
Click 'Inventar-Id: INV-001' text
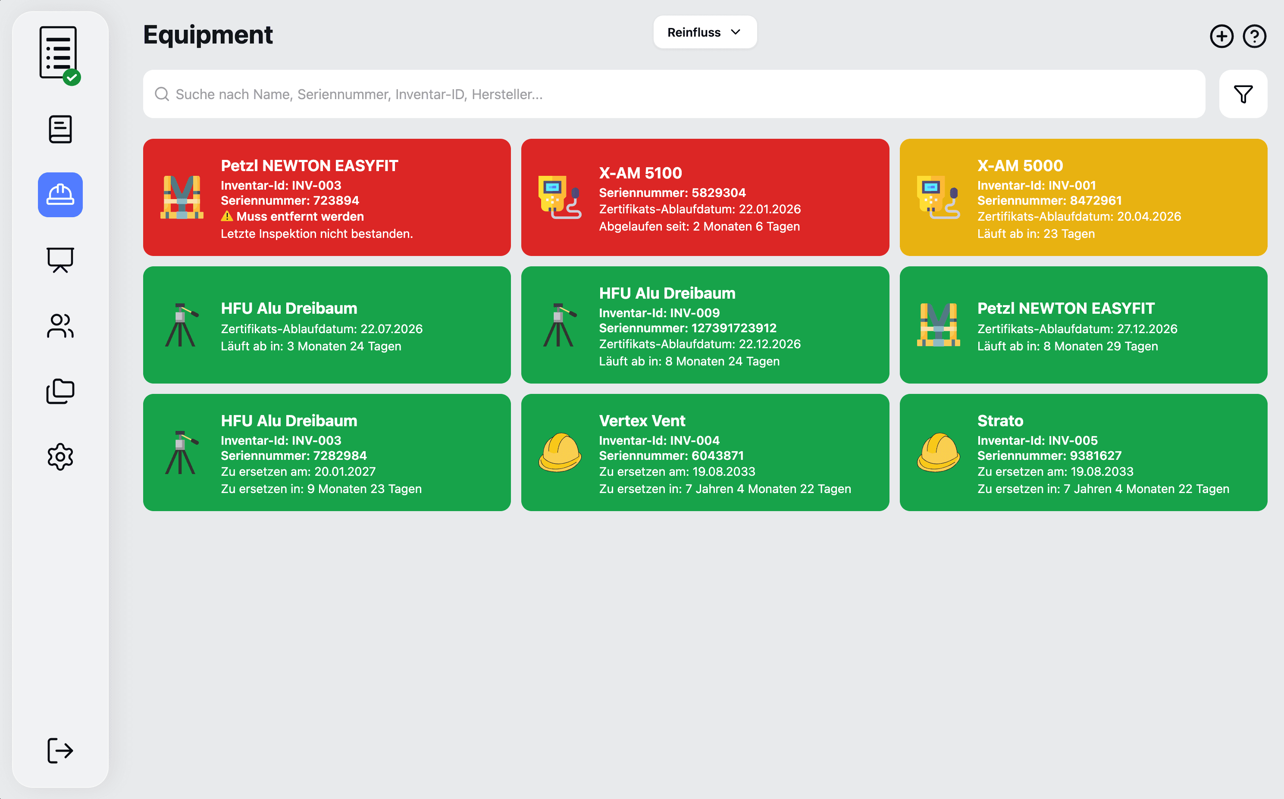tap(1036, 185)
